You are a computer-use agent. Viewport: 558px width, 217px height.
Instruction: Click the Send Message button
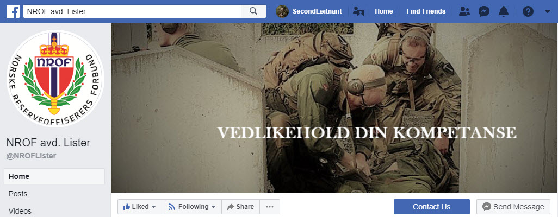pyautogui.click(x=513, y=207)
